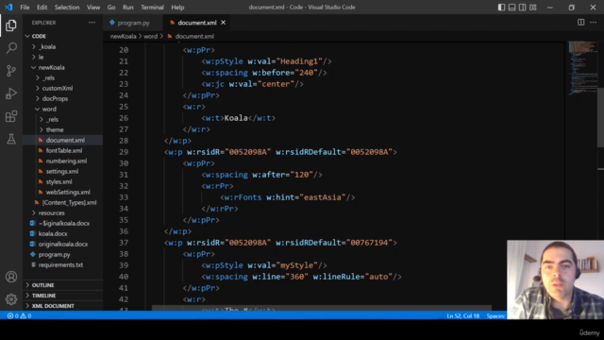Click the editor horizontal scrollbar
Screen dimensions: 604x340
322,309
